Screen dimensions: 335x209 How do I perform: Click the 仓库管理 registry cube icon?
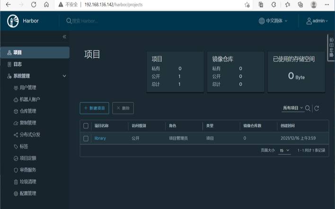(16, 111)
